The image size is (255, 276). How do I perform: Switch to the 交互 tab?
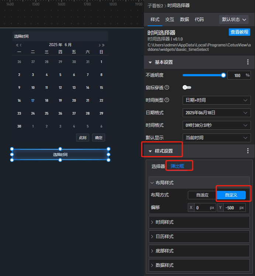pos(169,20)
